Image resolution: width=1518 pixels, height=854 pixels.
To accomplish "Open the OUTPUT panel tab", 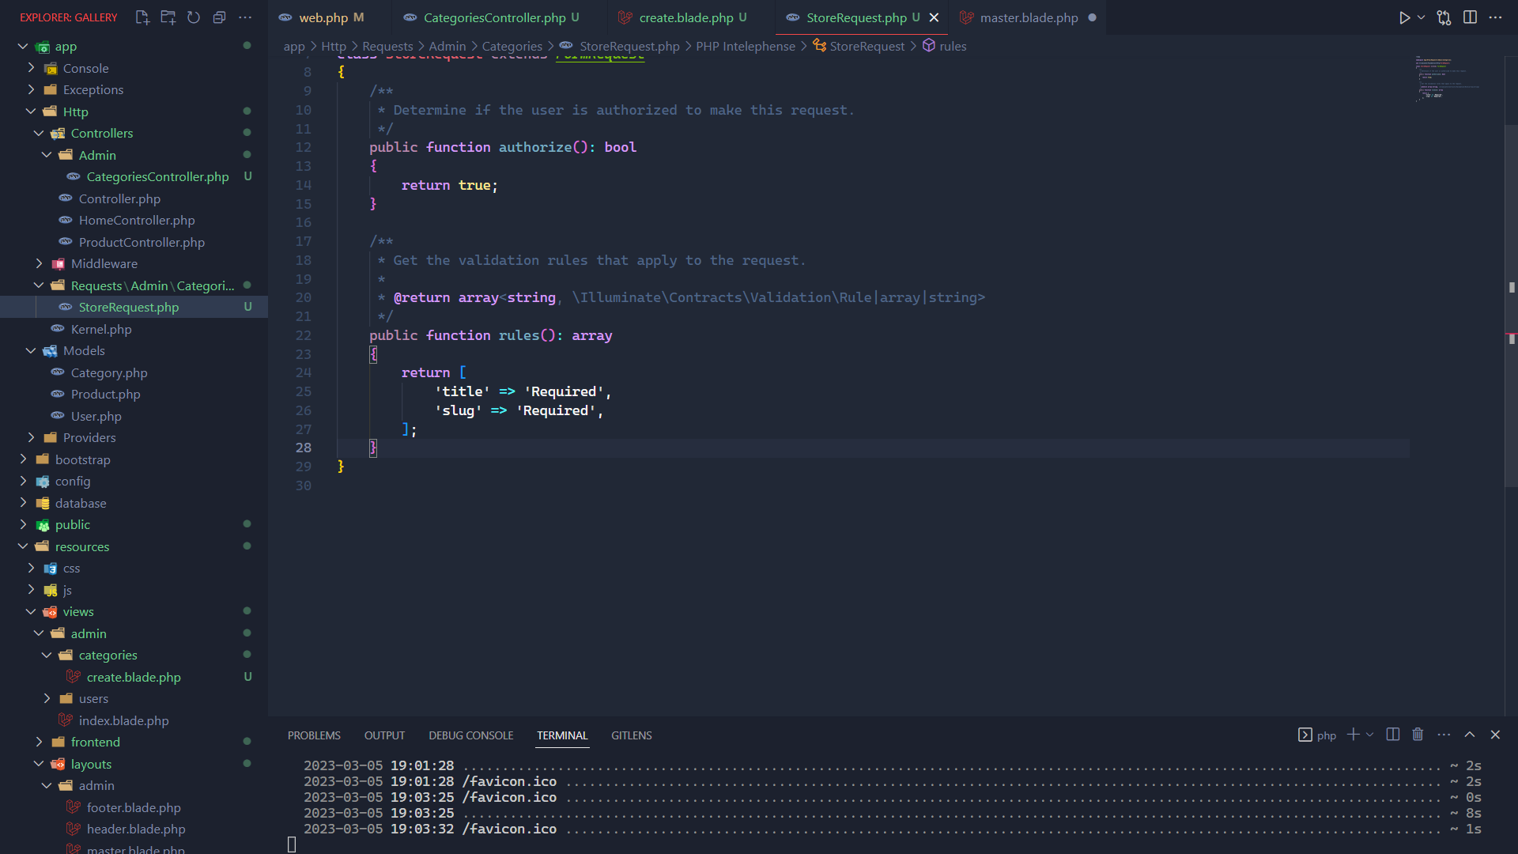I will [384, 735].
